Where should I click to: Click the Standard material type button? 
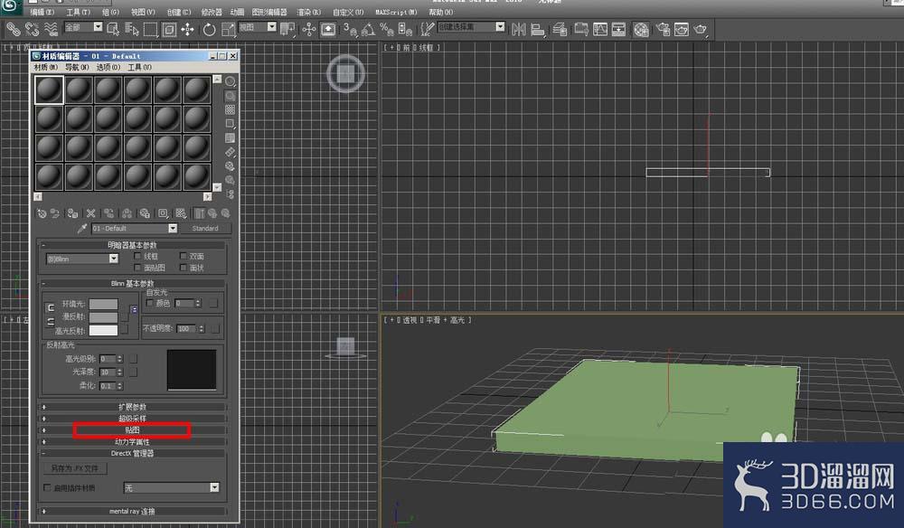(x=205, y=228)
